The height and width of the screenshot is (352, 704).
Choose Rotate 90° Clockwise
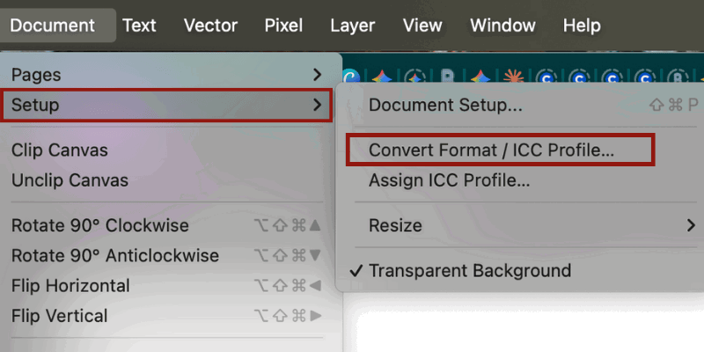tap(100, 225)
